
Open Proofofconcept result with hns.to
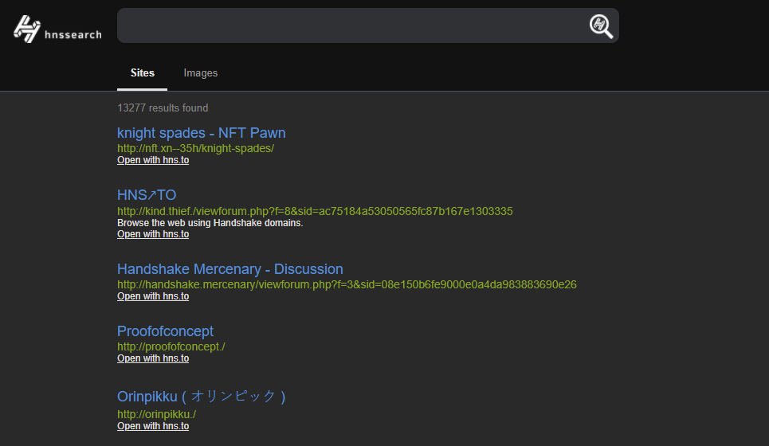pos(153,358)
